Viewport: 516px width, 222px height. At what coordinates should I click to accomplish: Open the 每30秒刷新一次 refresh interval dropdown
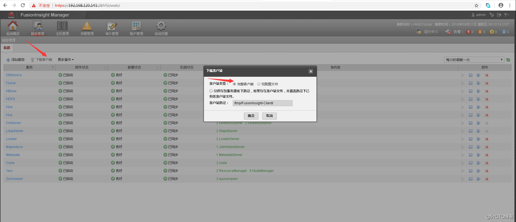474,60
